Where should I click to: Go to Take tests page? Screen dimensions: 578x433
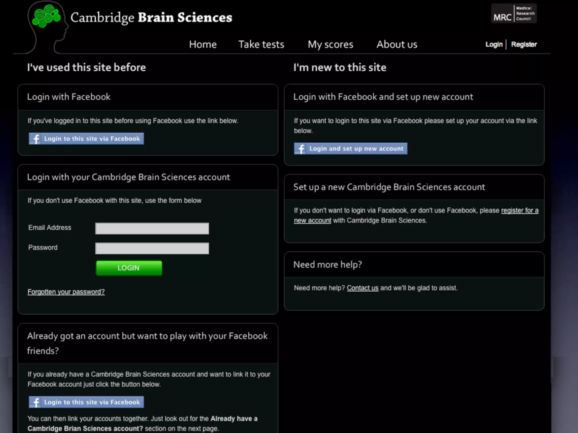(x=261, y=45)
